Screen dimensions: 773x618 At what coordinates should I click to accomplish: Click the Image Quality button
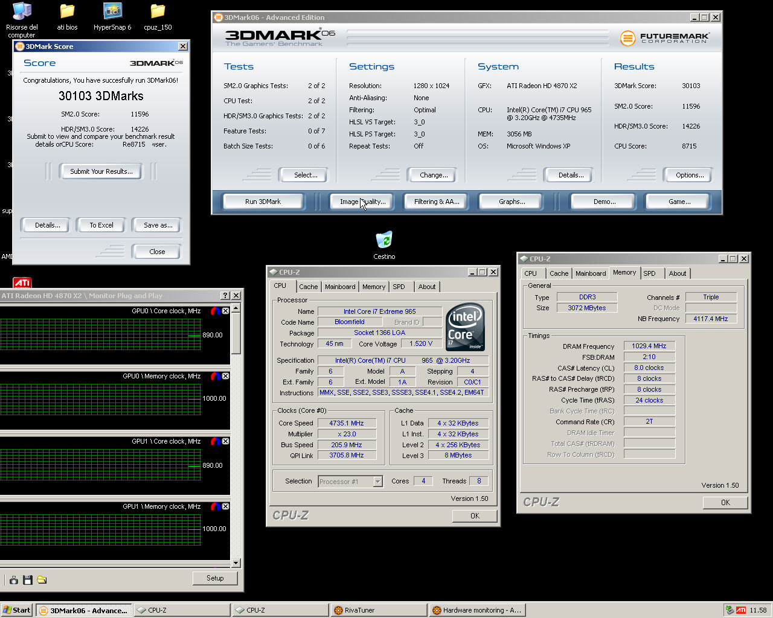(362, 202)
